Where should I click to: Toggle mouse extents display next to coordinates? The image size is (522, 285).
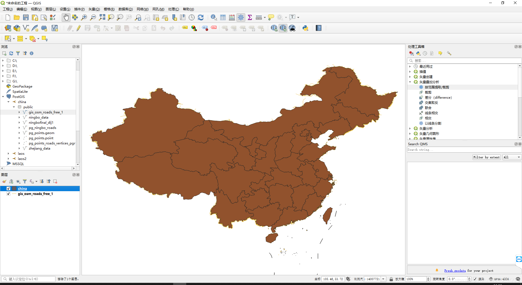348,279
